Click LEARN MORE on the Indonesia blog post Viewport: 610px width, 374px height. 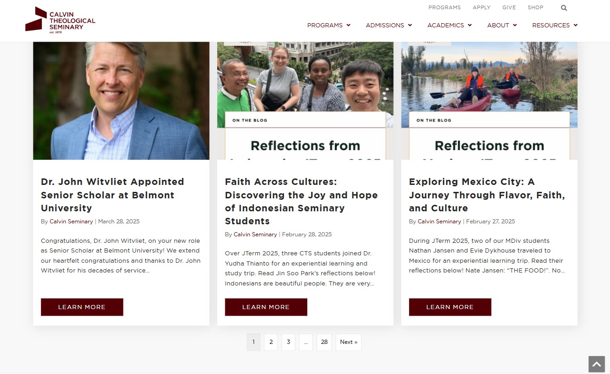pyautogui.click(x=266, y=307)
